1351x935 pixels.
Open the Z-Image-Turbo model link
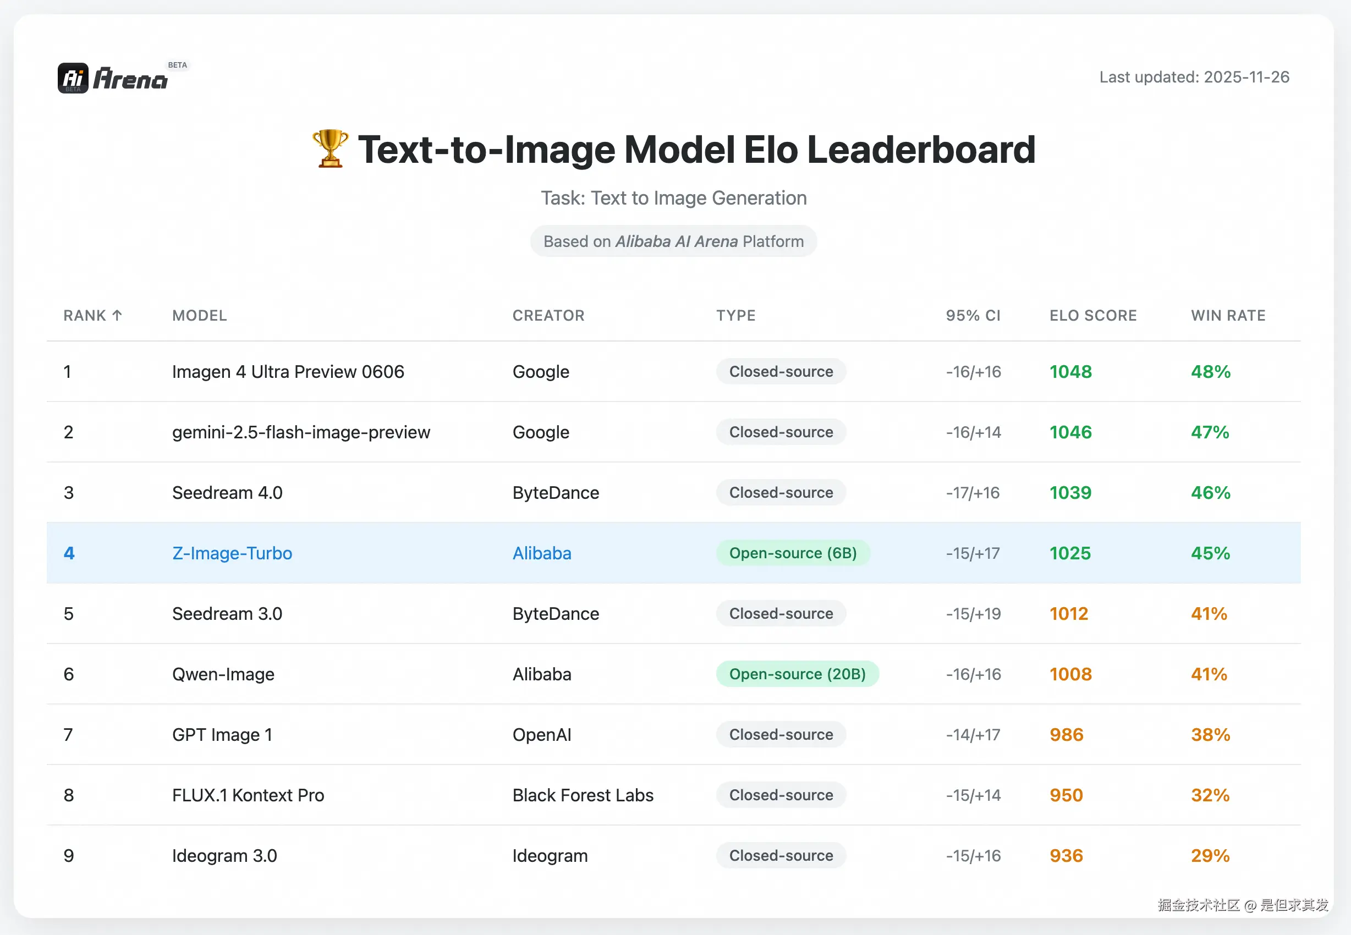tap(232, 553)
